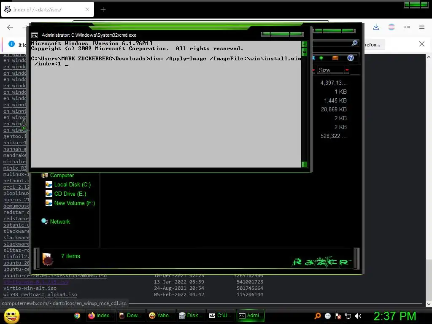The height and width of the screenshot is (324, 432).
Task: Open Explorer help question mark icon
Action: click(x=351, y=58)
